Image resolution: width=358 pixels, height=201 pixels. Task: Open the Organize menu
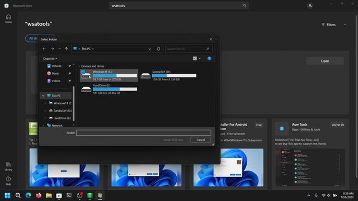tap(50, 59)
